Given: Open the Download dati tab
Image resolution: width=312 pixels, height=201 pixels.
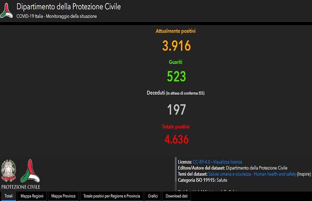Looking at the screenshot, I should tap(177, 196).
